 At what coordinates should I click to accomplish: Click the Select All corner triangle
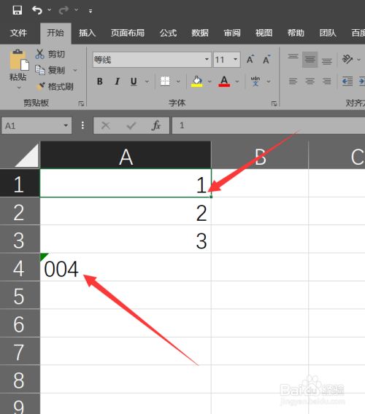coord(26,155)
